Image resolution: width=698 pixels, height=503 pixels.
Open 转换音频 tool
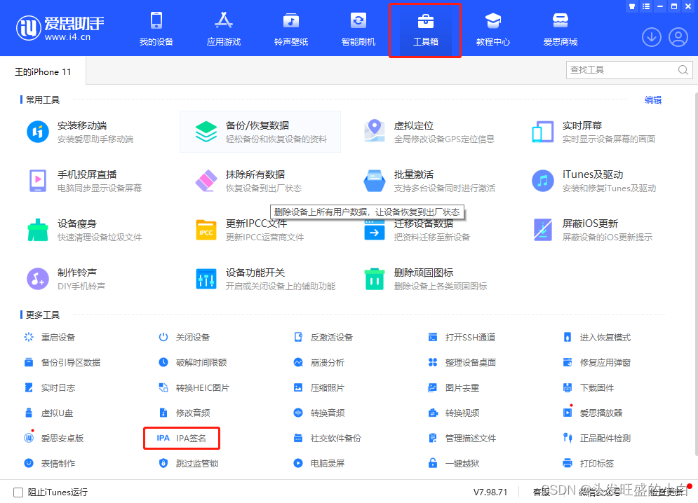318,413
